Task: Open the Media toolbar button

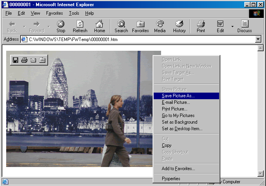Action: [x=160, y=26]
